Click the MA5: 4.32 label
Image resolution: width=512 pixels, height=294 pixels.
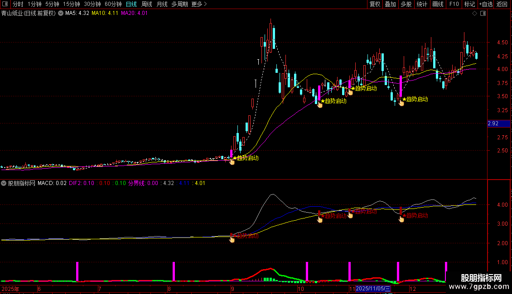click(77, 14)
